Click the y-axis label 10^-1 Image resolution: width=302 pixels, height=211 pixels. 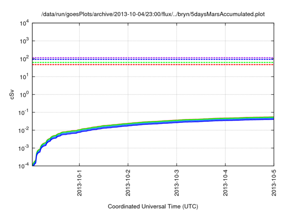click(23, 113)
